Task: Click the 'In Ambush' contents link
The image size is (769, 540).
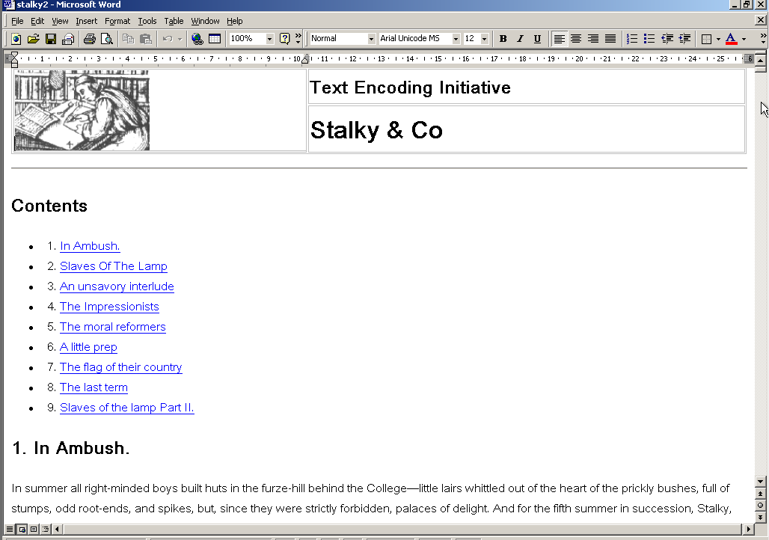Action: pyautogui.click(x=88, y=246)
